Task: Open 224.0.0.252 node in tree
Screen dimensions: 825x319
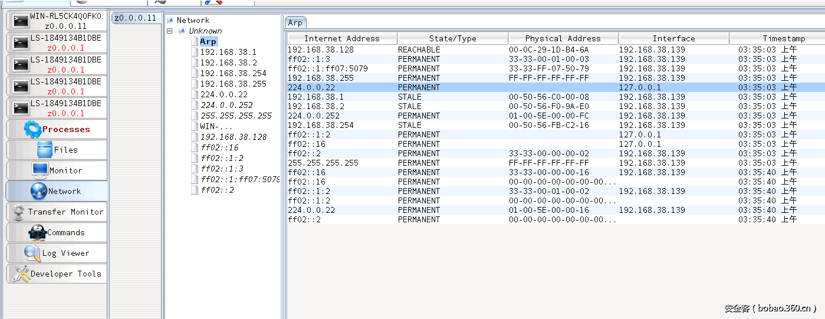Action: click(227, 105)
